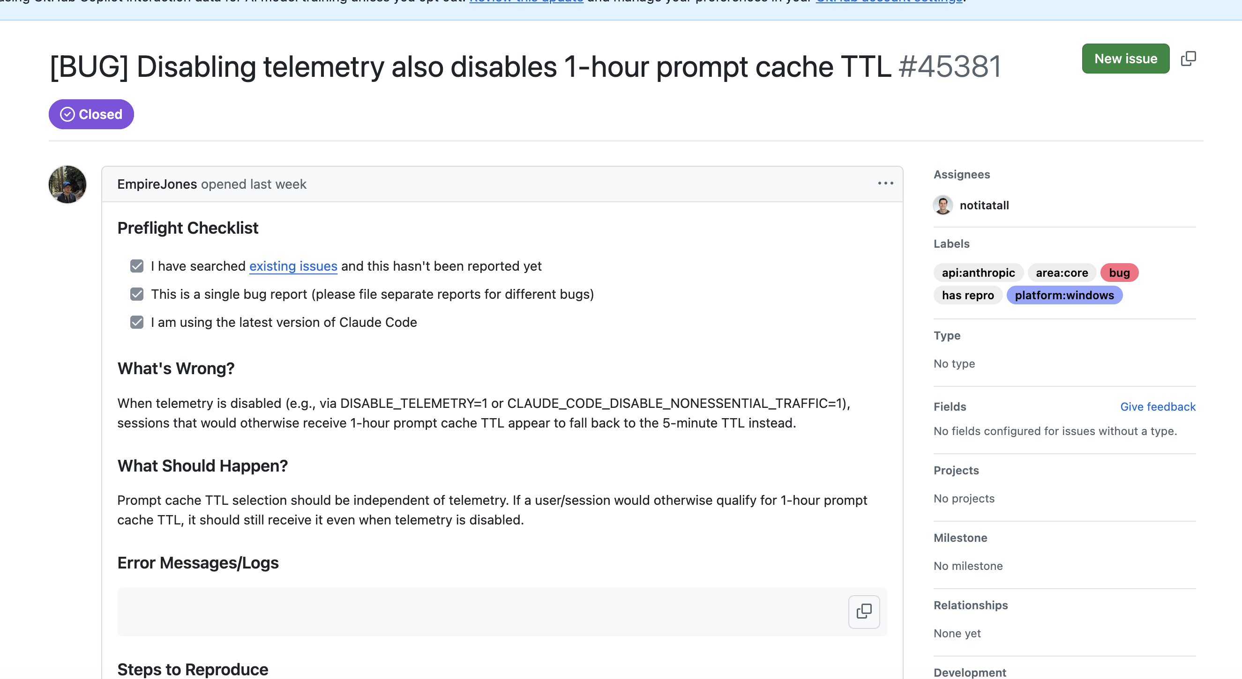
Task: Select the red 'bug' label
Action: (1119, 273)
